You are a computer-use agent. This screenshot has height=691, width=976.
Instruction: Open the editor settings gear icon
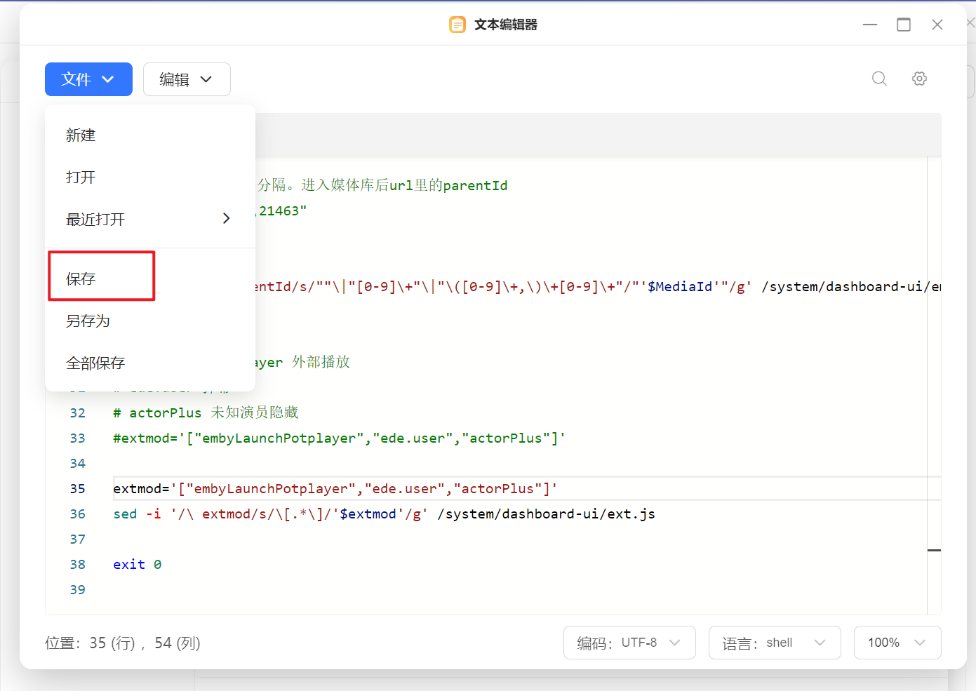point(919,79)
